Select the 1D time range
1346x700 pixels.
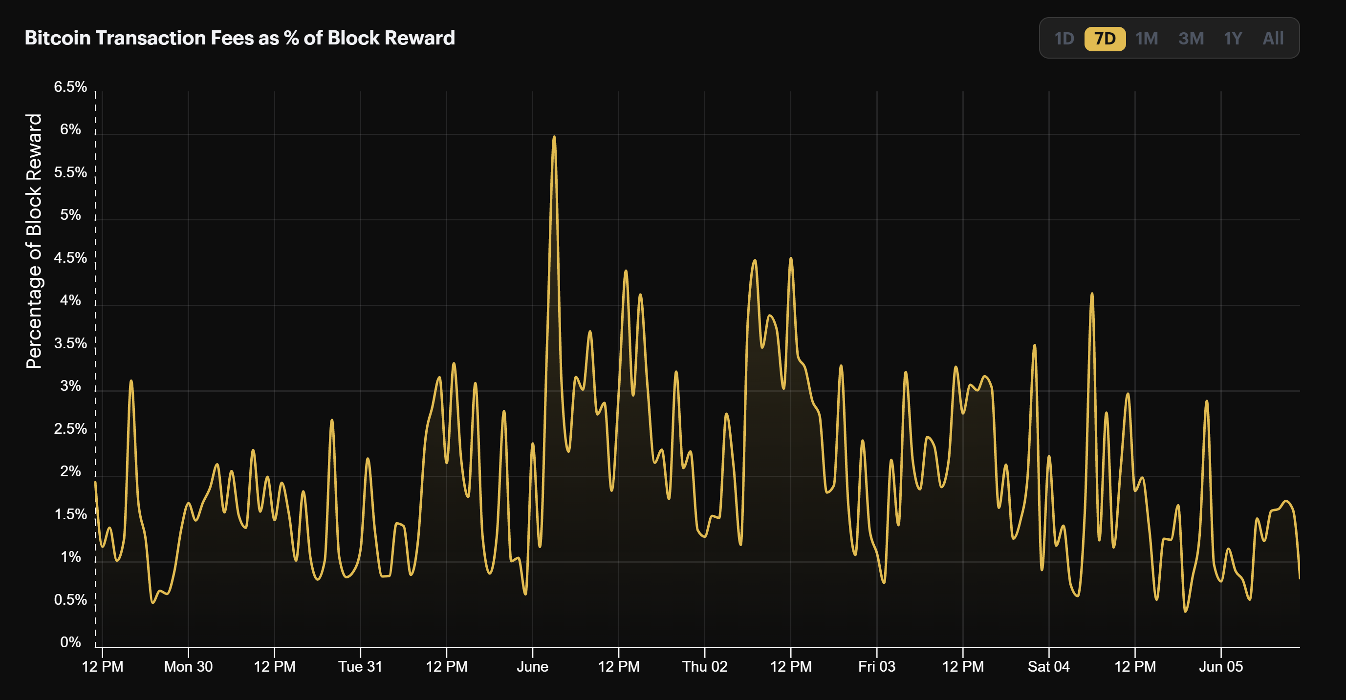coord(1064,38)
